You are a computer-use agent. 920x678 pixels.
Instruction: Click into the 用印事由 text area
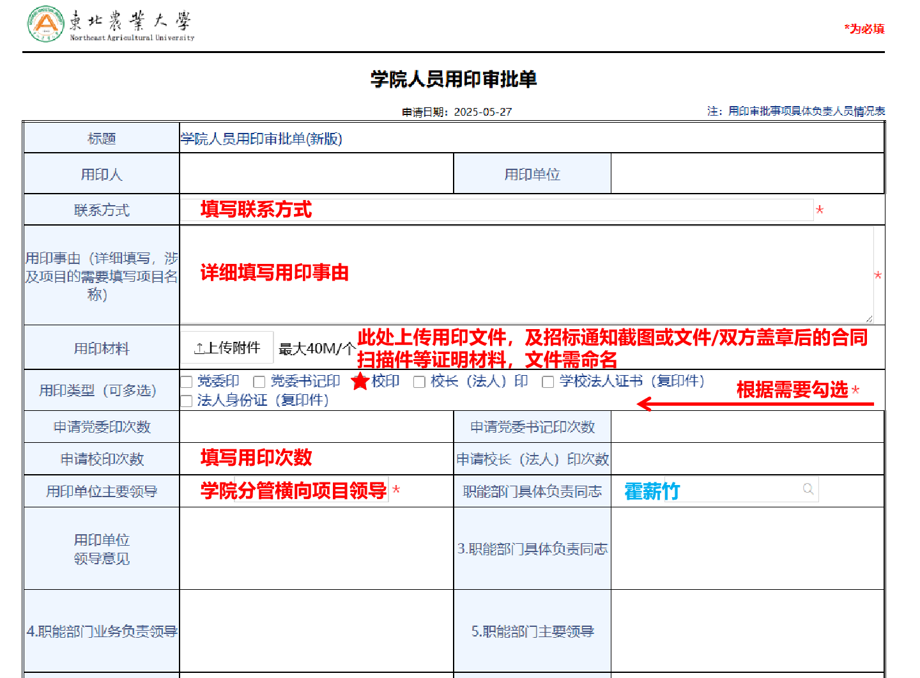tap(526, 275)
